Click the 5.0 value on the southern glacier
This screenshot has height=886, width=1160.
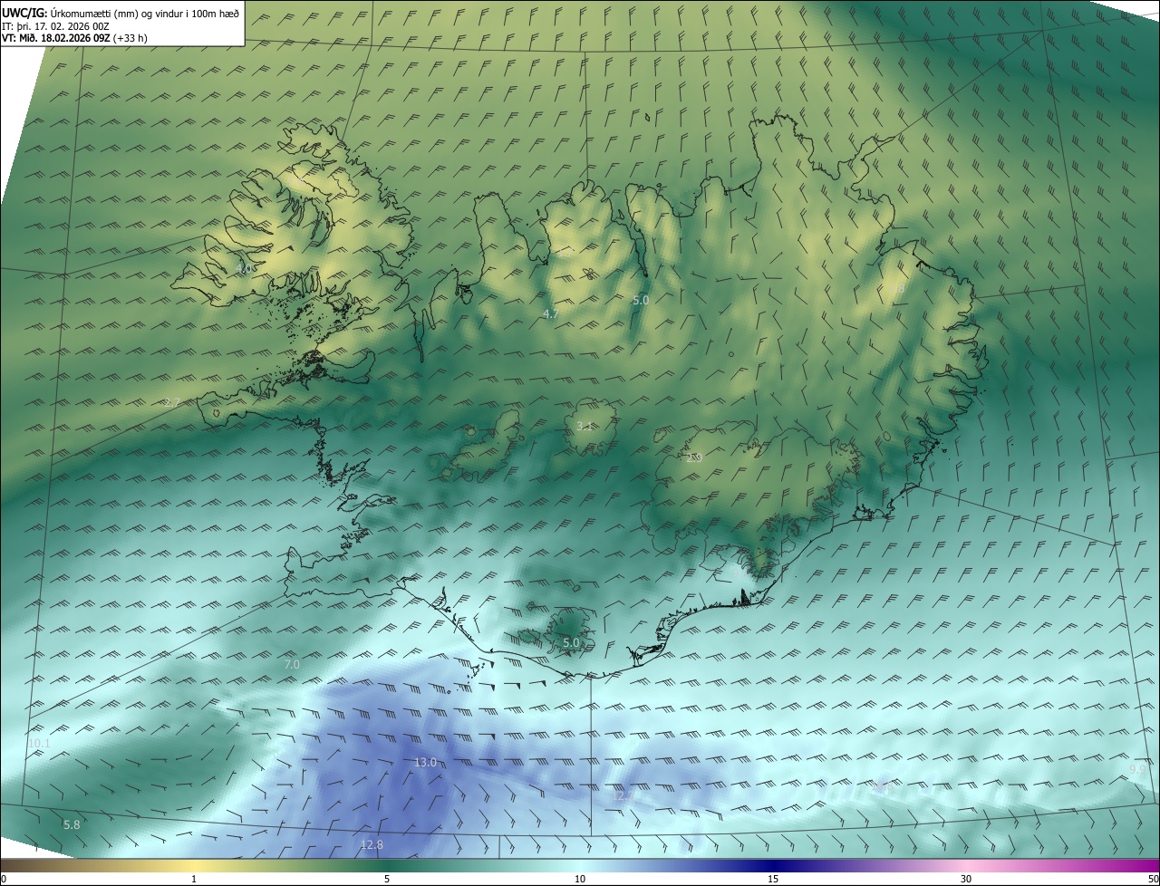571,642
